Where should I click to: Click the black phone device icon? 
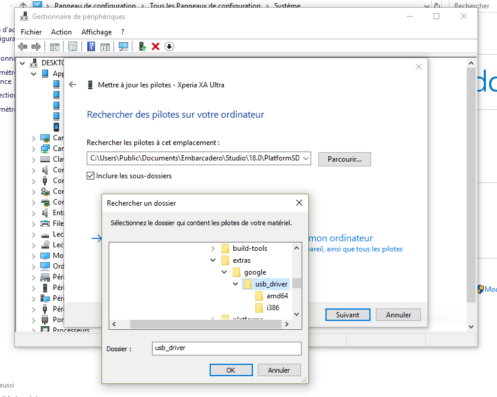coord(56,127)
